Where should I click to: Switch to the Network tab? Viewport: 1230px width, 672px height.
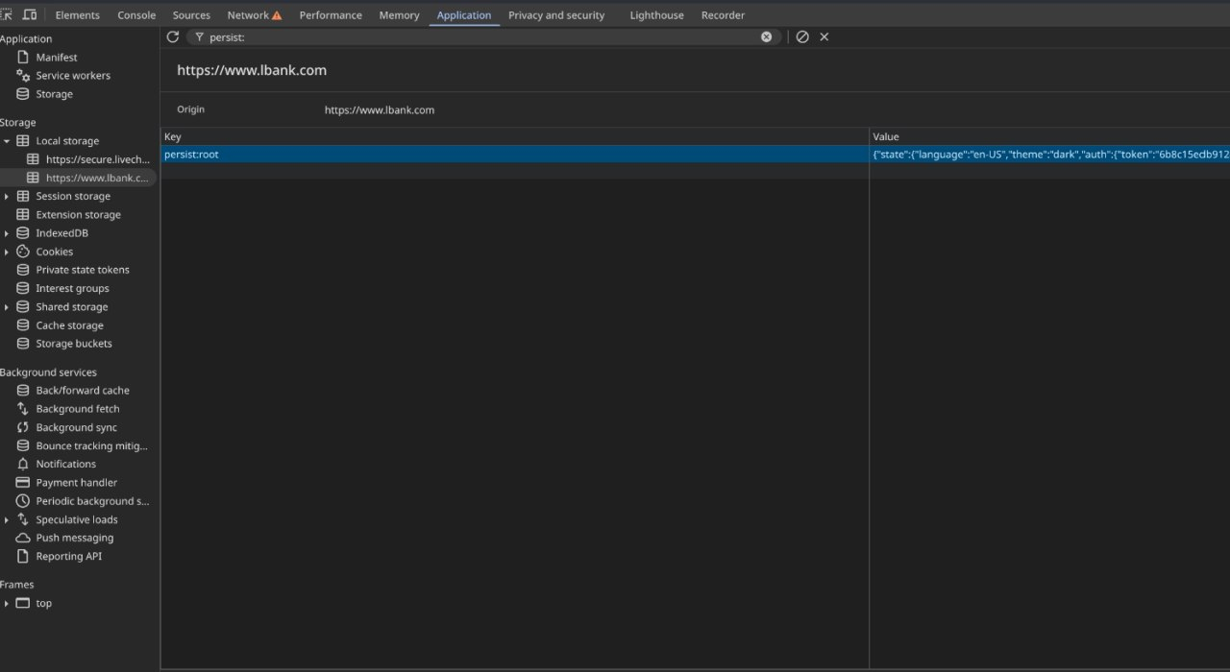coord(248,15)
